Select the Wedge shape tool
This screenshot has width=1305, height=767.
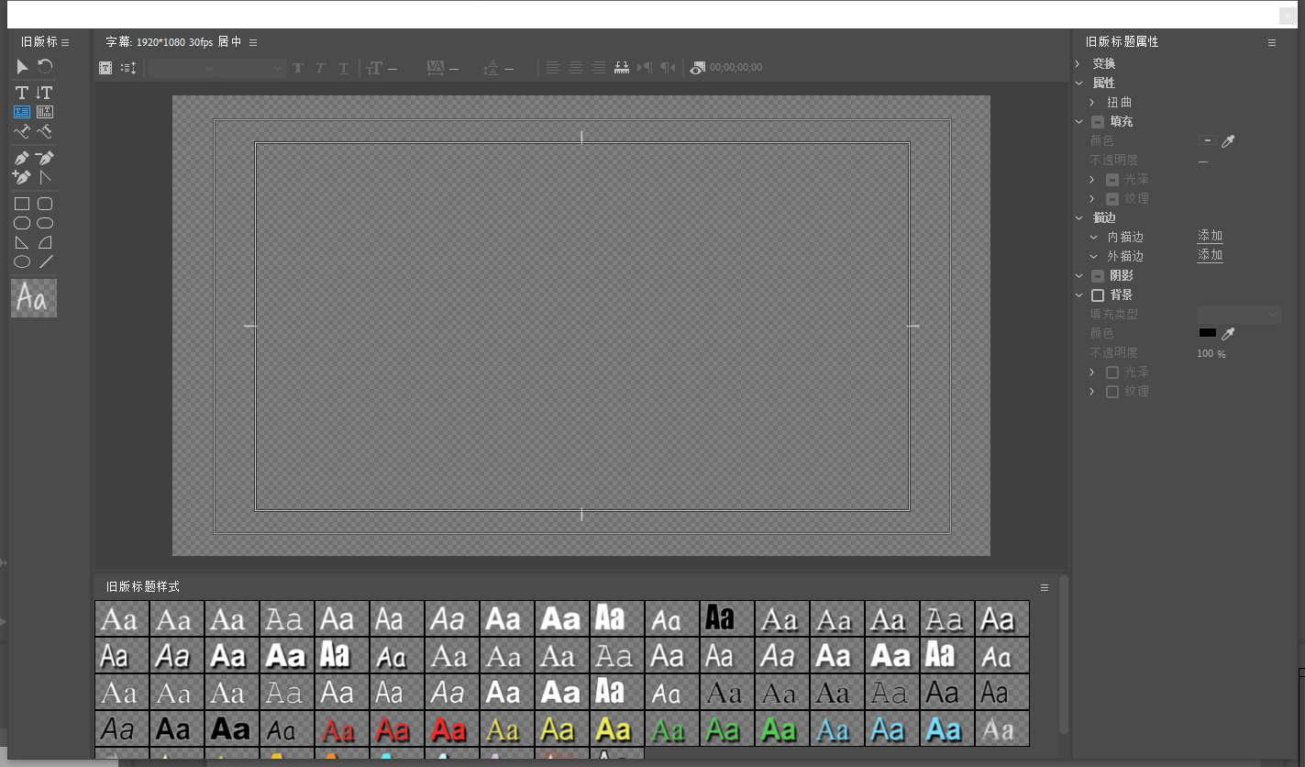pos(22,242)
